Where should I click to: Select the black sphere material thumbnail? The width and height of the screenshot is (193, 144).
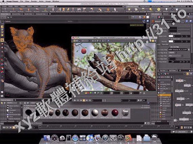[x=28, y=112]
